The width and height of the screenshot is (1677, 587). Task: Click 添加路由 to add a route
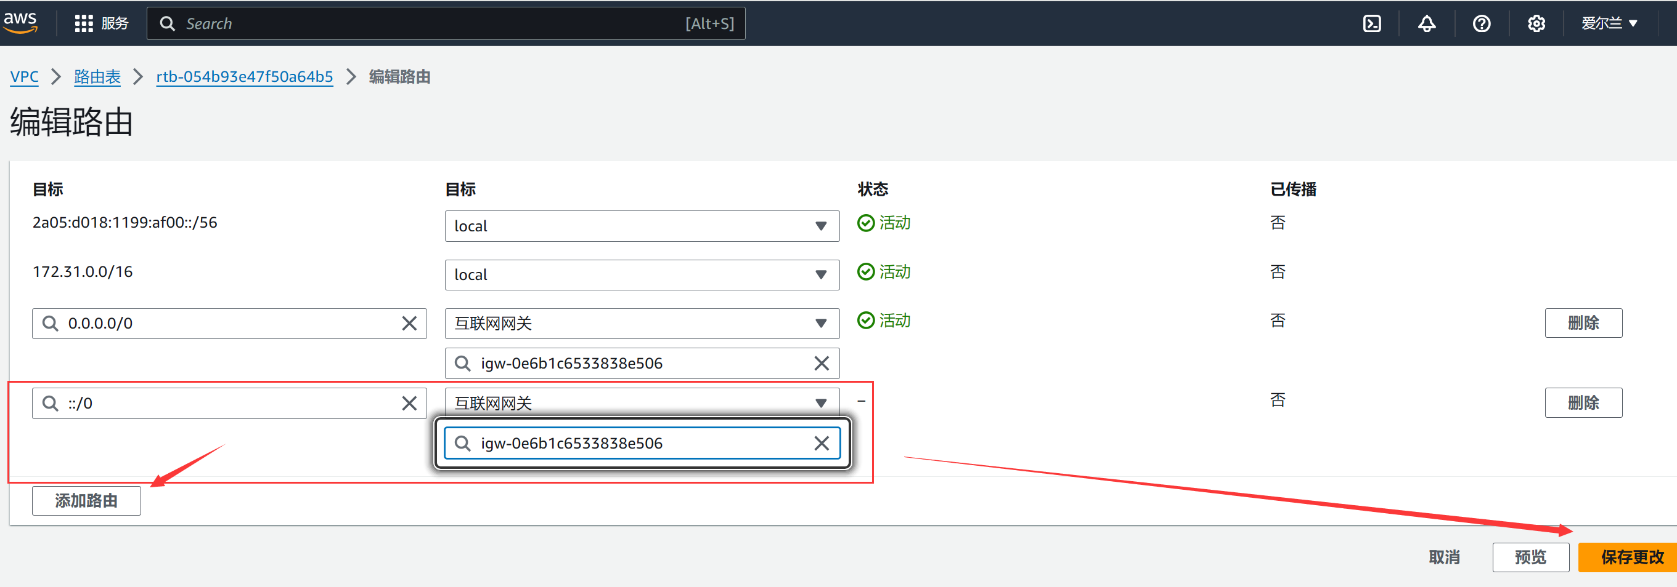[x=86, y=500]
